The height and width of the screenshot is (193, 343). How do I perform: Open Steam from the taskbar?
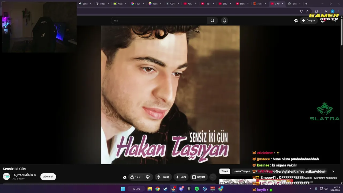click(x=165, y=189)
